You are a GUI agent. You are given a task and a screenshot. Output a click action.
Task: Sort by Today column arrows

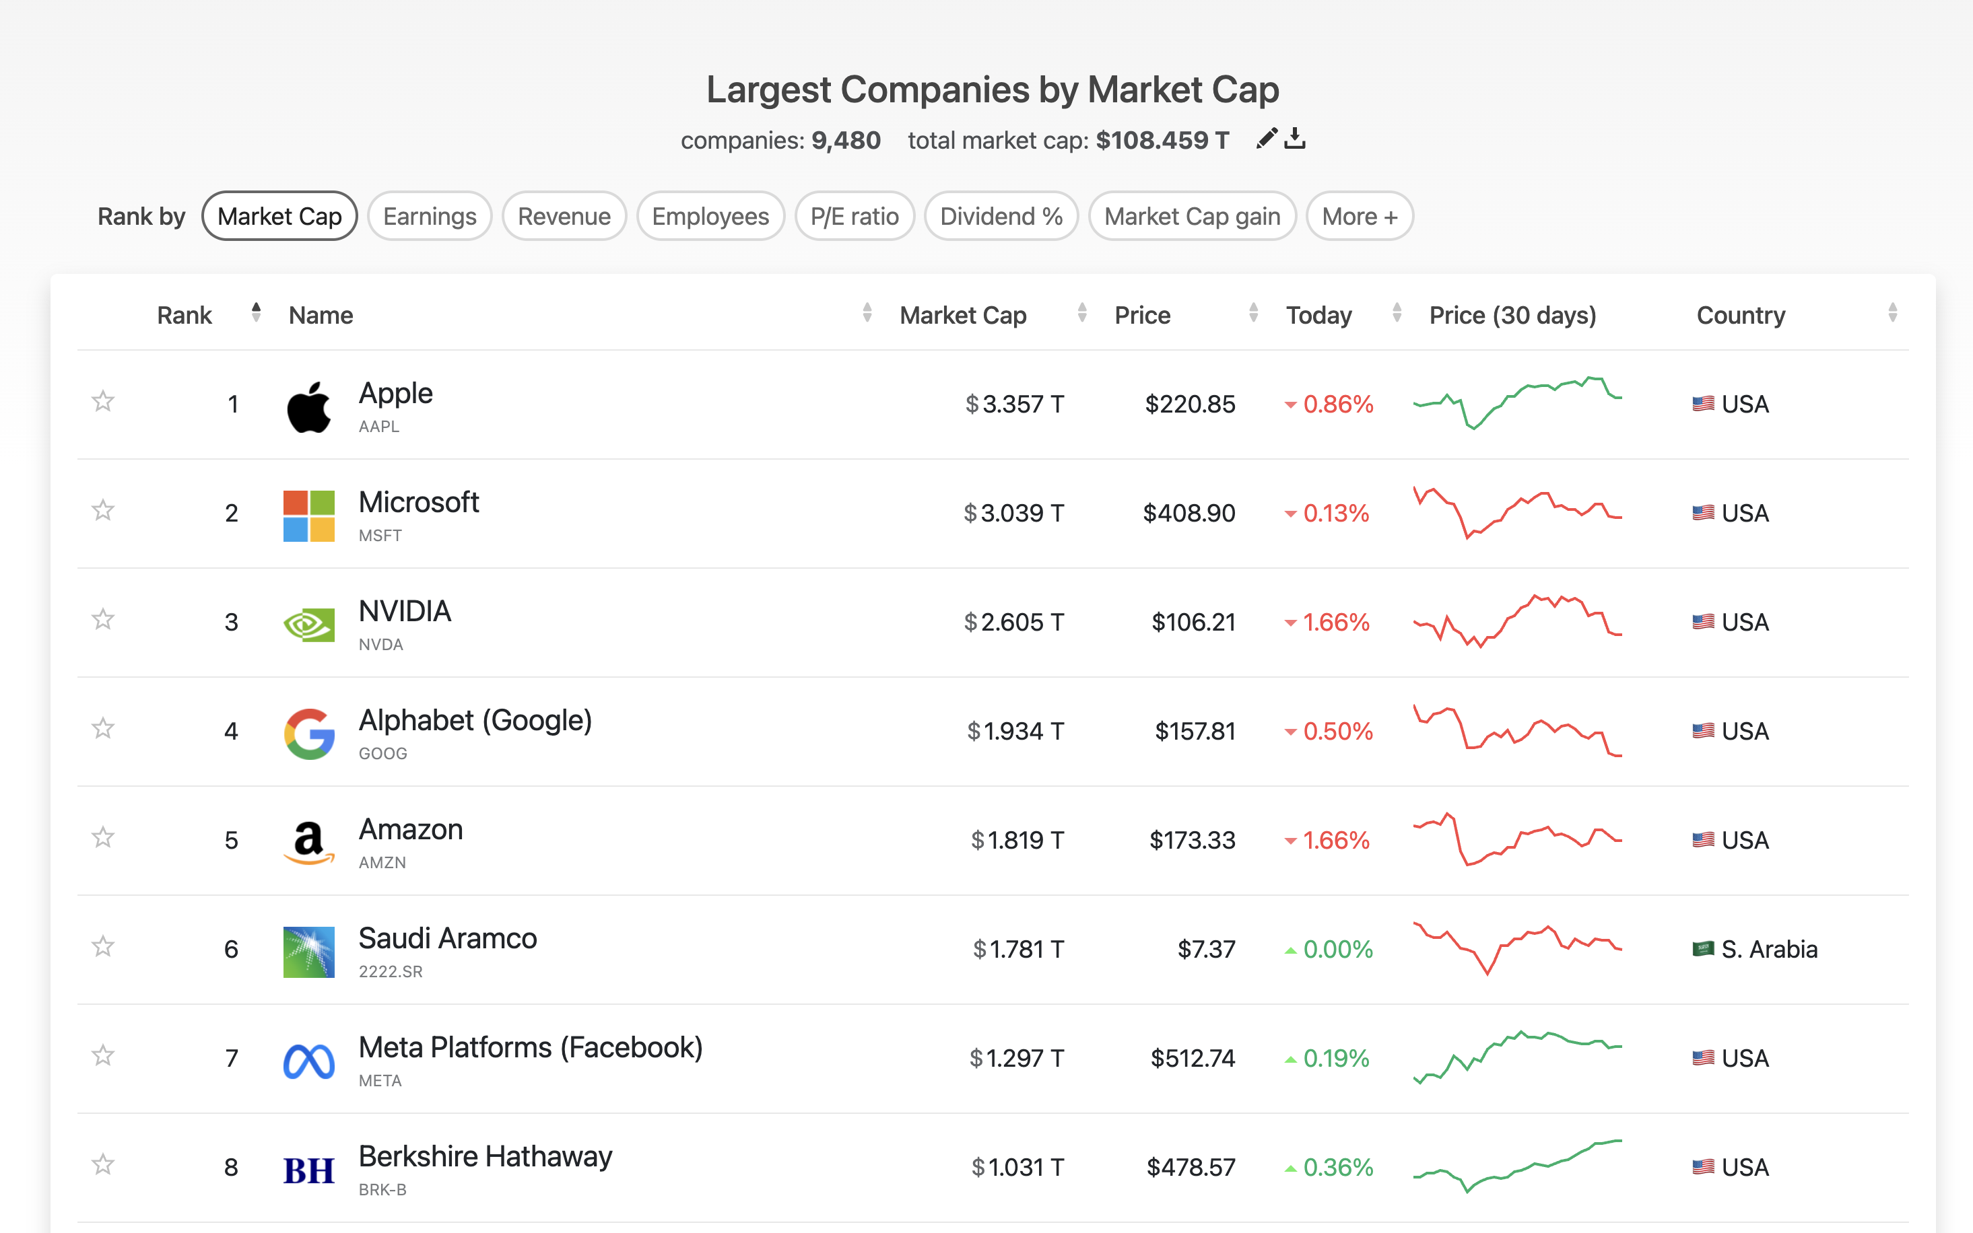(1397, 313)
